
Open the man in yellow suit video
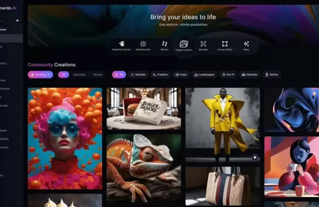click(223, 125)
